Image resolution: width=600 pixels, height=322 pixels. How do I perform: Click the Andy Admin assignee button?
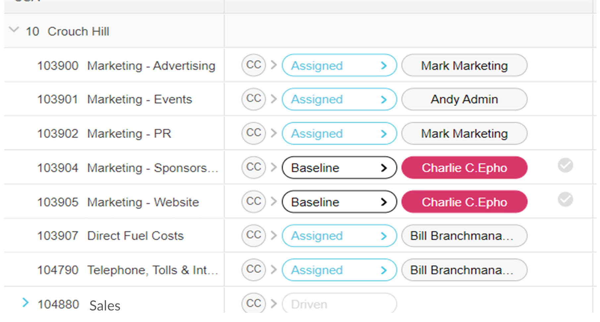pos(464,99)
